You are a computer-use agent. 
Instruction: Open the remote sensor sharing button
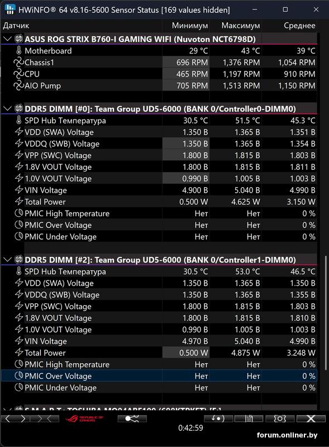[x=132, y=419]
